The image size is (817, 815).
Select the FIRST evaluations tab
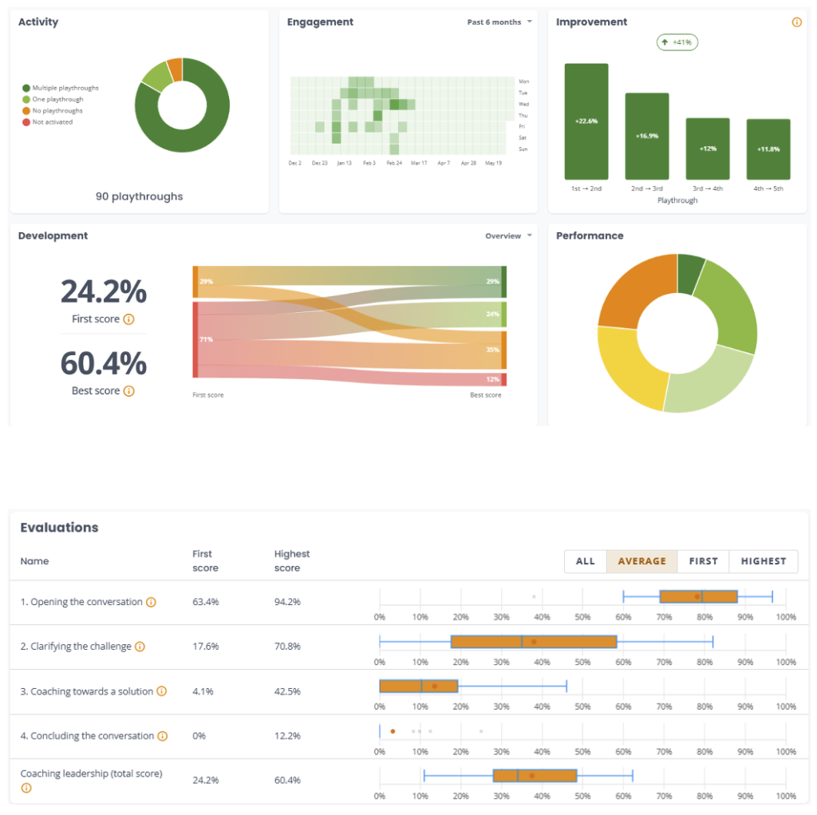point(704,561)
